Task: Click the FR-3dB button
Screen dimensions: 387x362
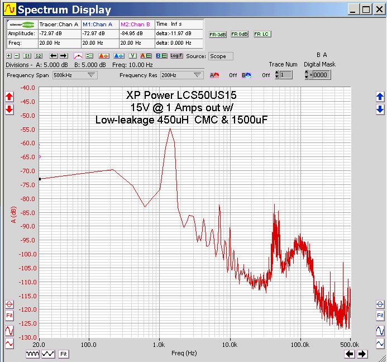Action: 218,35
